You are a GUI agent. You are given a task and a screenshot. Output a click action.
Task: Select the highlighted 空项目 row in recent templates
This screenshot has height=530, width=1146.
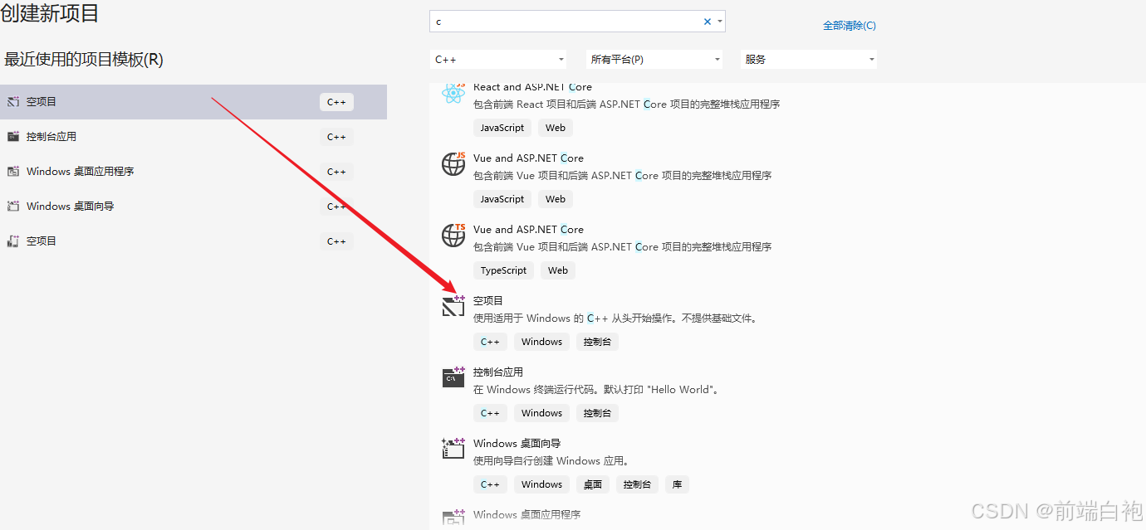(193, 102)
